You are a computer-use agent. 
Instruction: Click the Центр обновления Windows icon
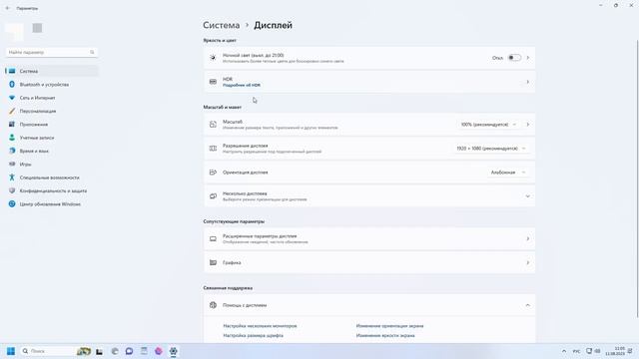[x=12, y=203]
